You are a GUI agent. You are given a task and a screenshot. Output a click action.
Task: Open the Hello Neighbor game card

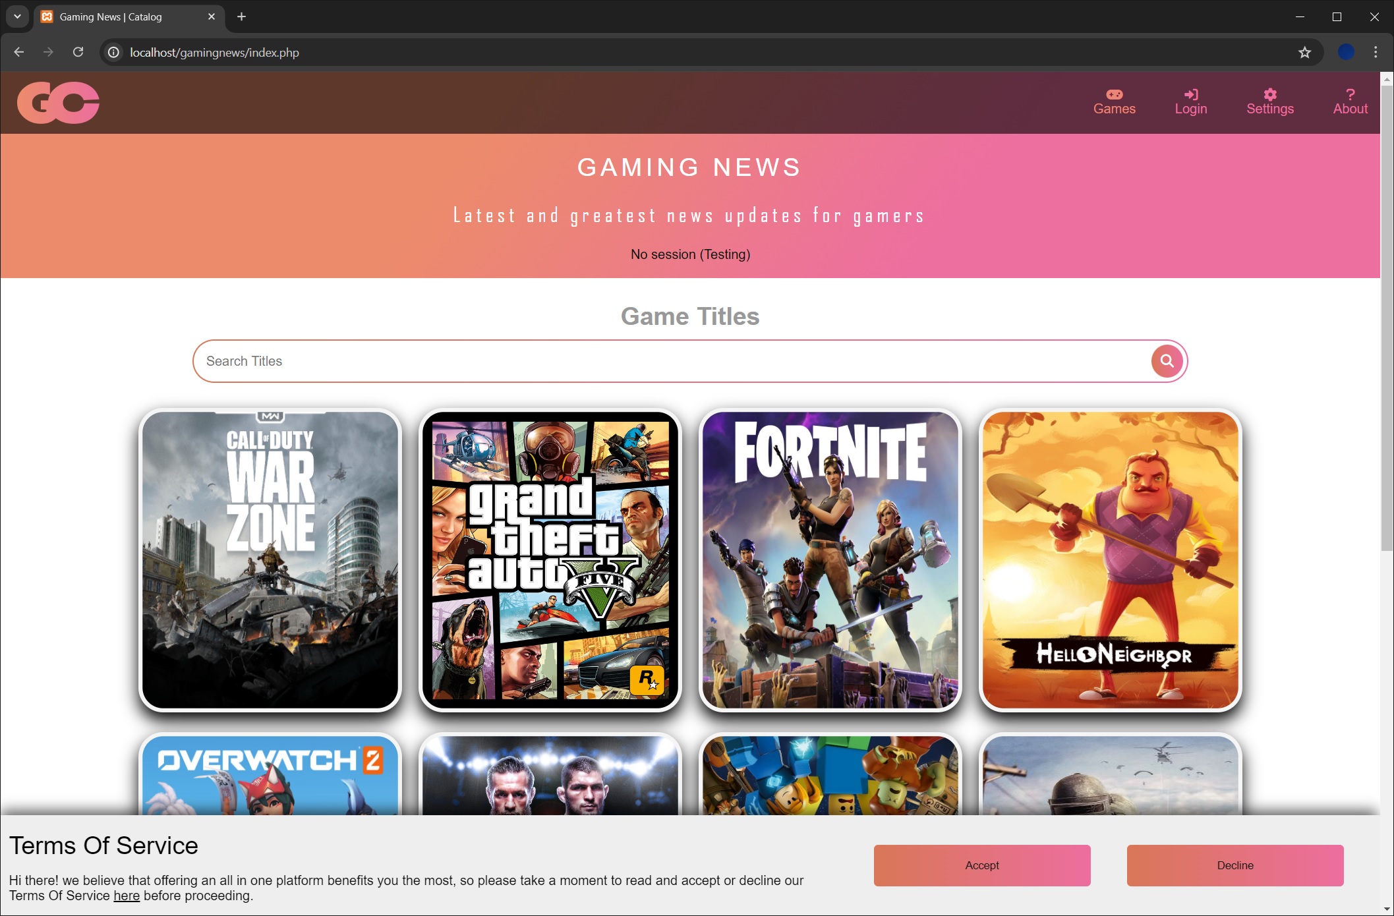[x=1111, y=560]
